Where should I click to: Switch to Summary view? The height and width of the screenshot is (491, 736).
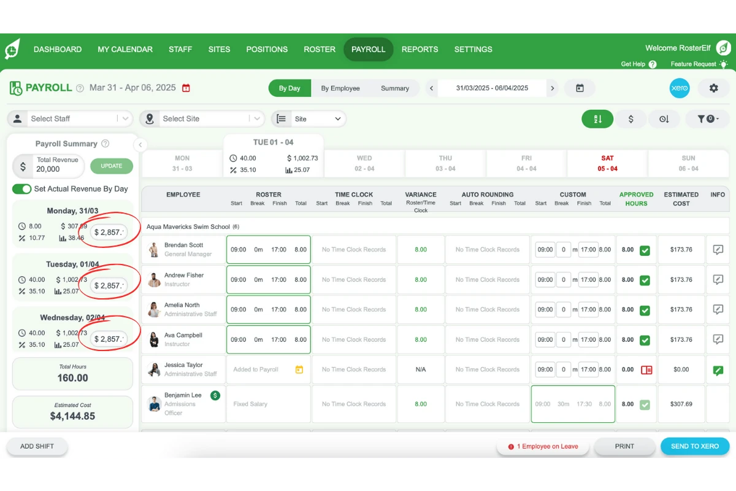point(394,88)
